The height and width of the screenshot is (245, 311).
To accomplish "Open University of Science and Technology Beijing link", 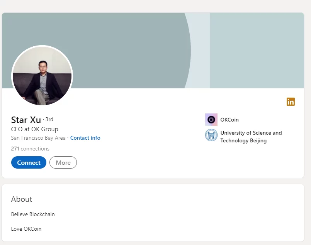I will point(251,137).
